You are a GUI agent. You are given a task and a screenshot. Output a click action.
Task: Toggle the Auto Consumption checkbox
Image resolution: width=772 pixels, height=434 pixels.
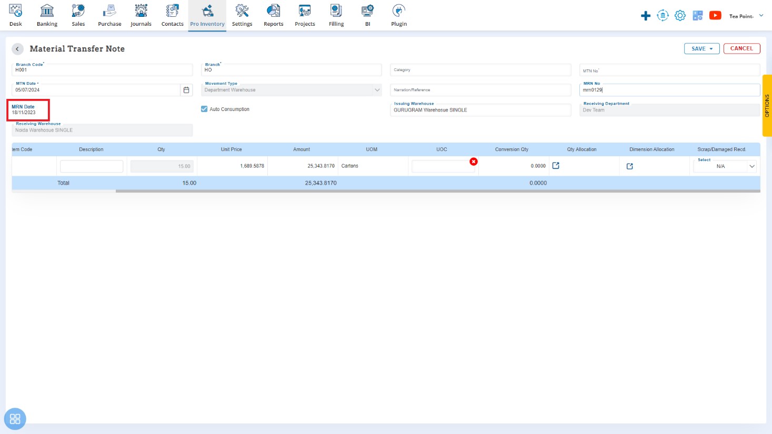pyautogui.click(x=204, y=109)
